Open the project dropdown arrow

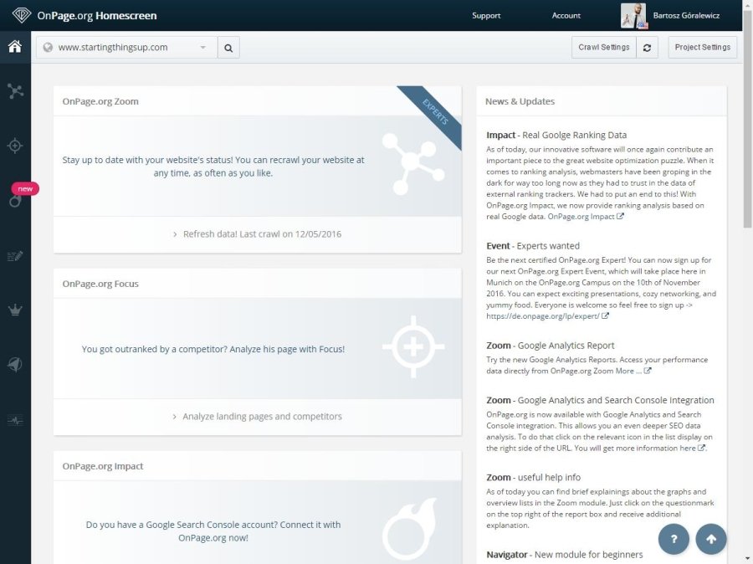(203, 47)
